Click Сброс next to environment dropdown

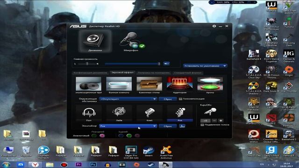tap(168, 99)
